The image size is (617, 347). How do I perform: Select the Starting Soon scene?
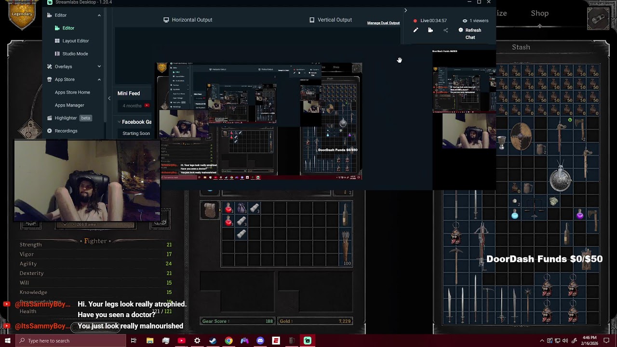tap(136, 133)
